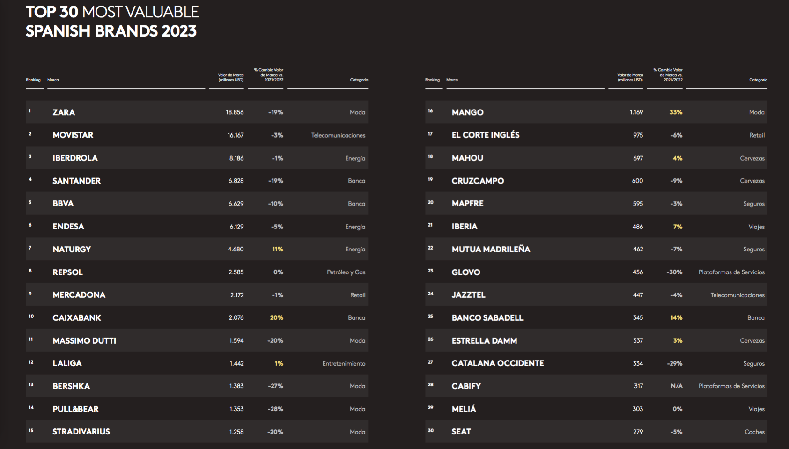
Task: Click the MASSIMO DUTTI brand name
Action: pyautogui.click(x=84, y=340)
